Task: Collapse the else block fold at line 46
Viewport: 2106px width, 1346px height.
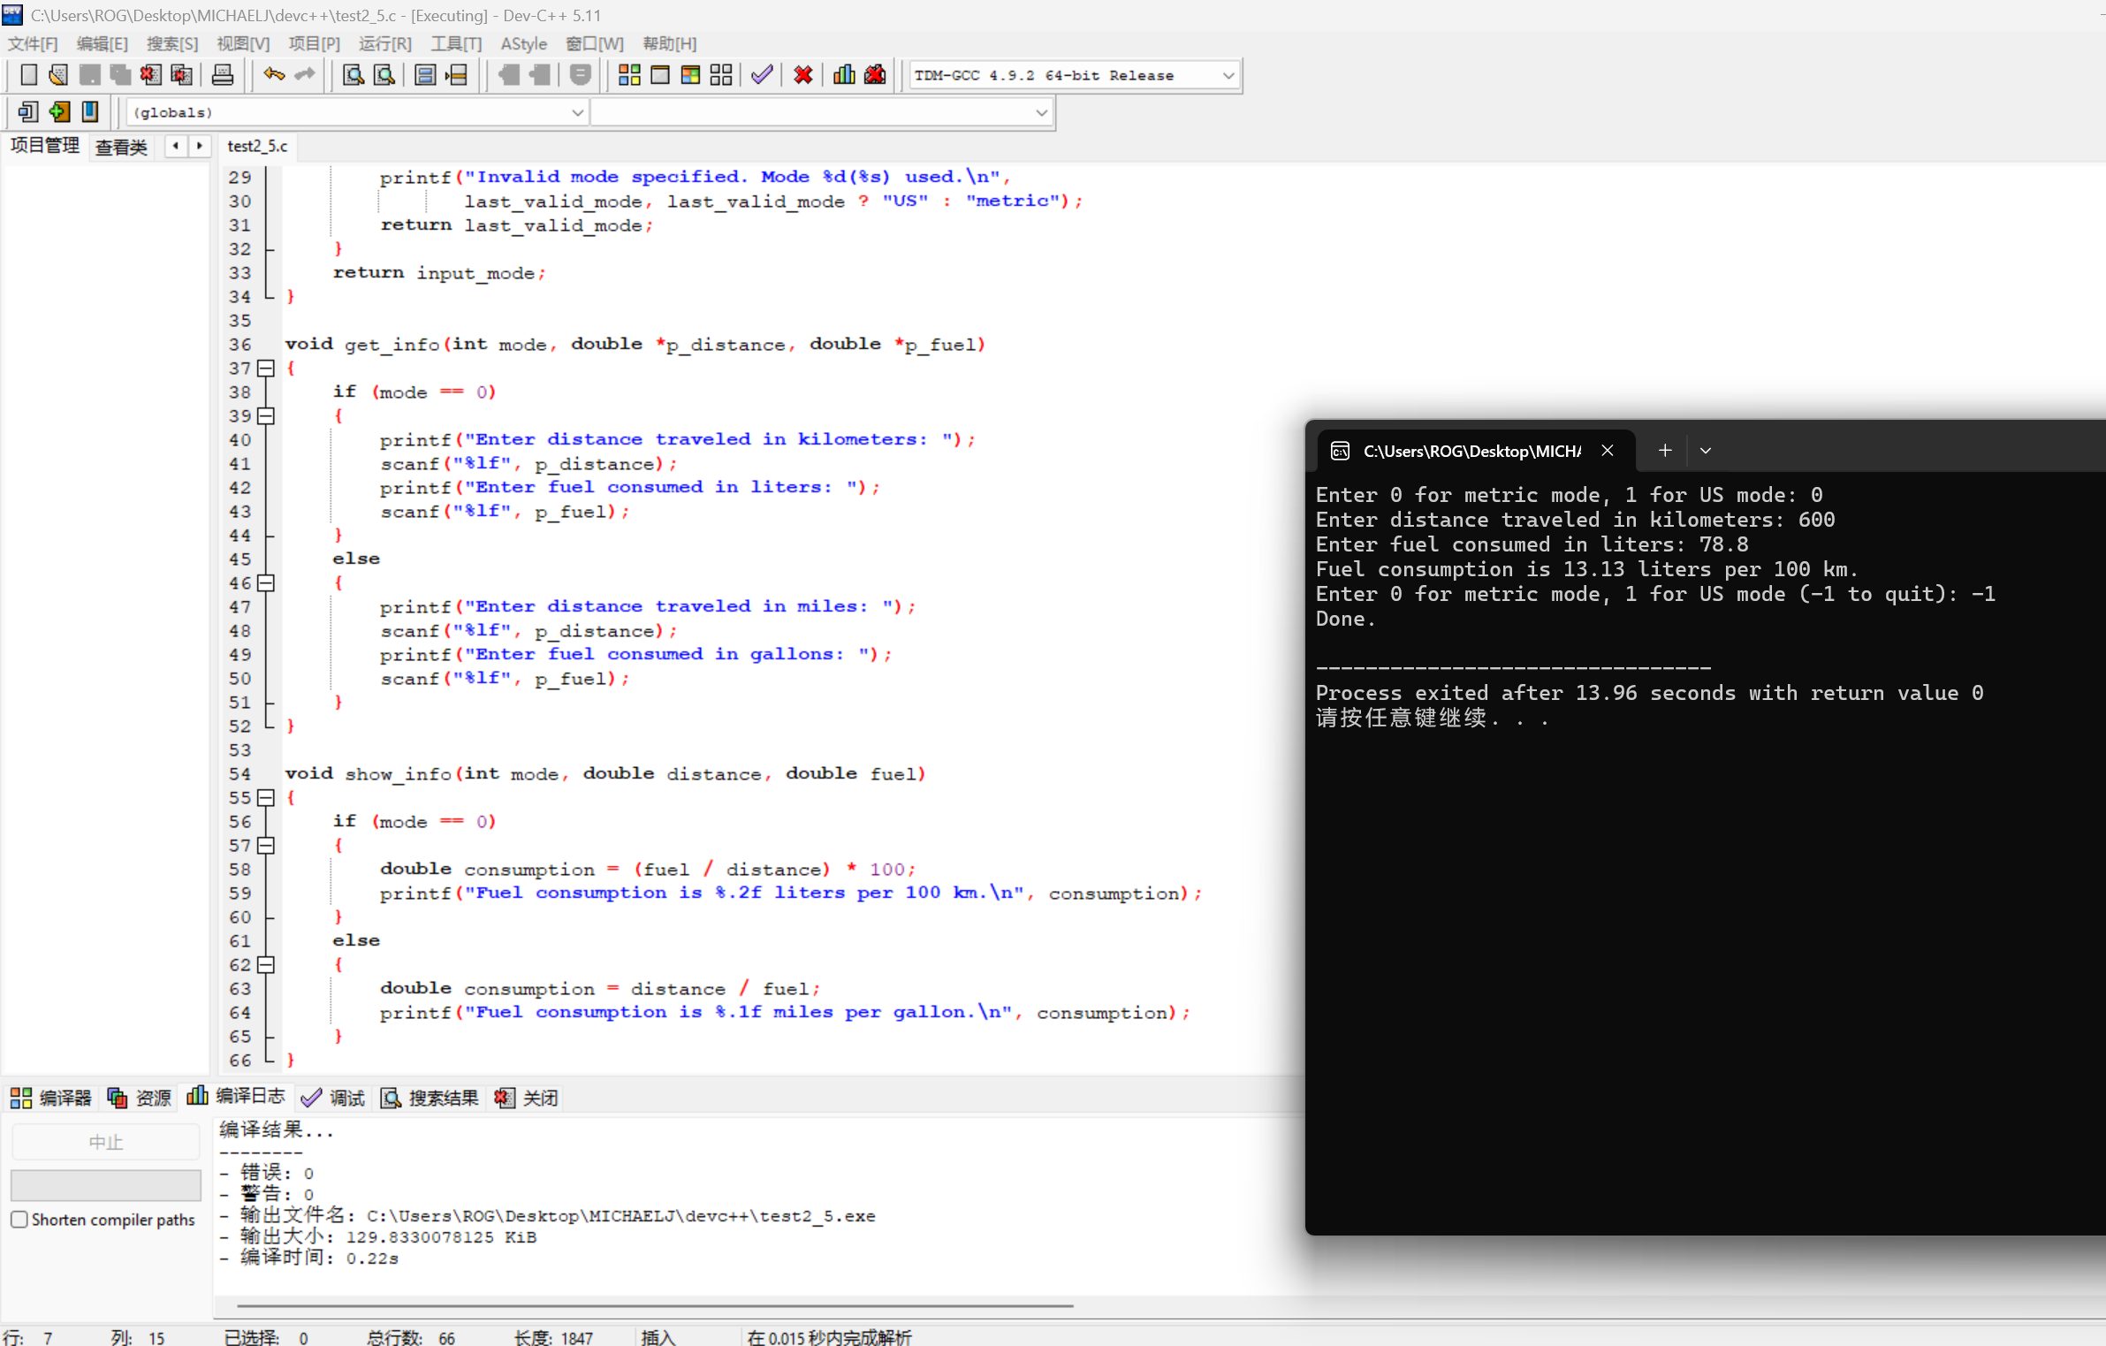Action: [x=266, y=583]
